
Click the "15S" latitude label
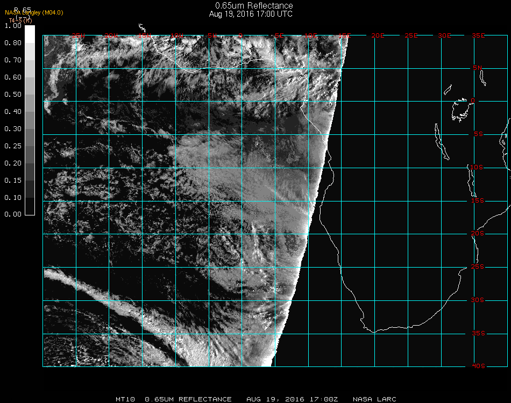coord(478,200)
